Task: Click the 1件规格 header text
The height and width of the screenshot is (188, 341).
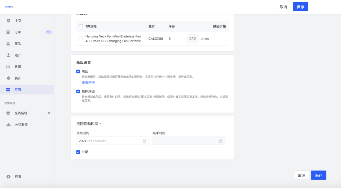Action: tap(91, 26)
